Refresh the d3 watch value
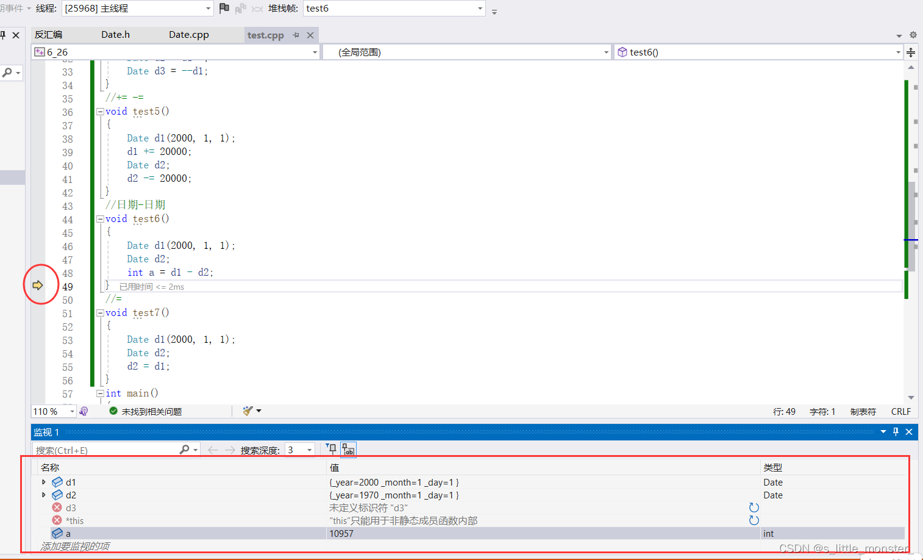923x560 pixels. (x=754, y=508)
